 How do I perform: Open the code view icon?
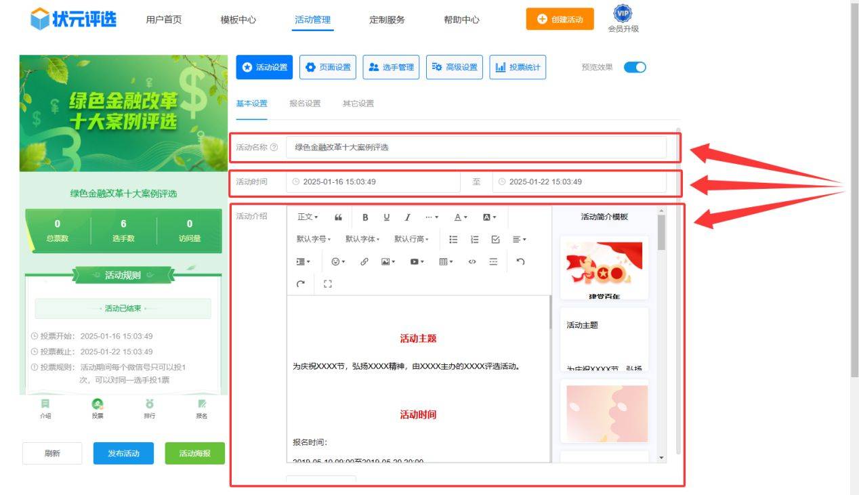tap(472, 261)
